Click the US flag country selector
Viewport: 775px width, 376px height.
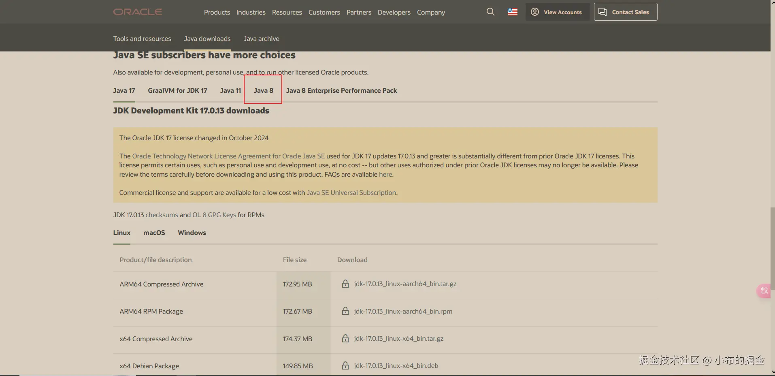click(513, 12)
